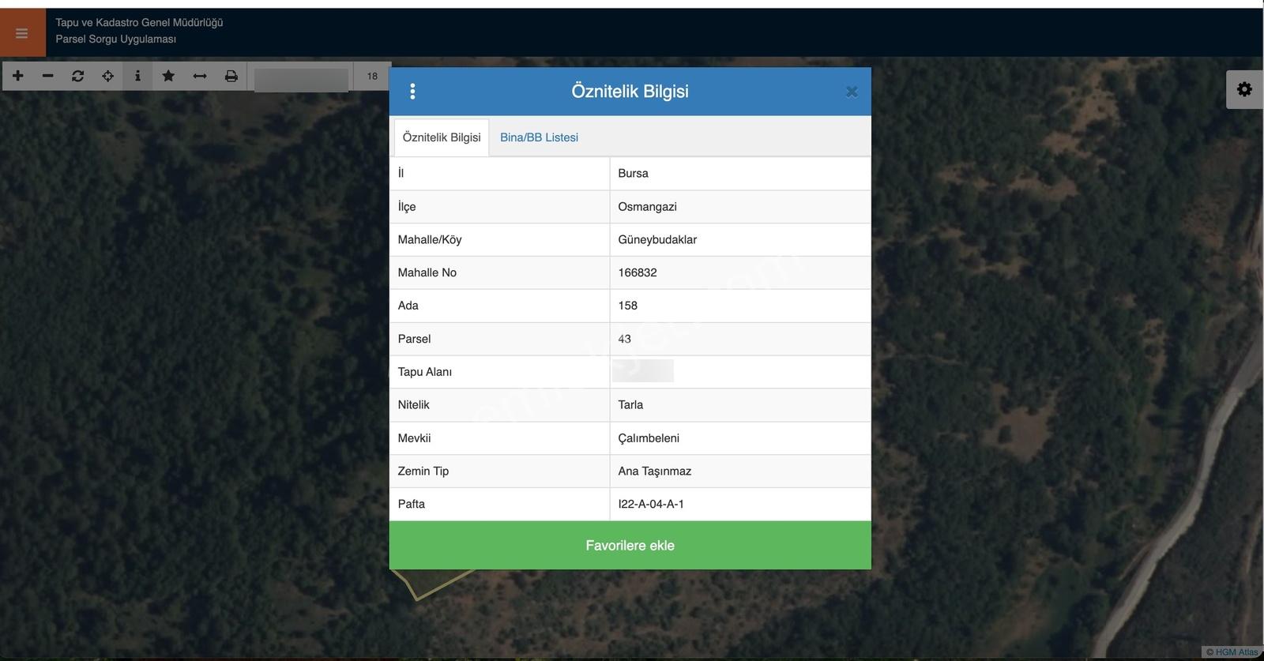Select the info query tool
Image resolution: width=1264 pixels, height=661 pixels.
coord(137,76)
